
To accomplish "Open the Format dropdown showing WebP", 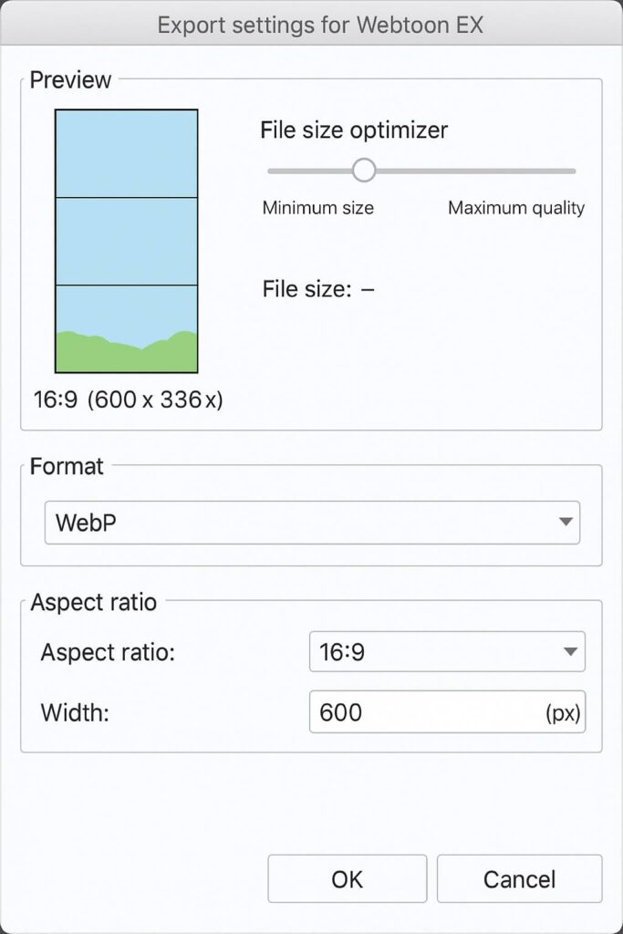I will click(x=311, y=523).
